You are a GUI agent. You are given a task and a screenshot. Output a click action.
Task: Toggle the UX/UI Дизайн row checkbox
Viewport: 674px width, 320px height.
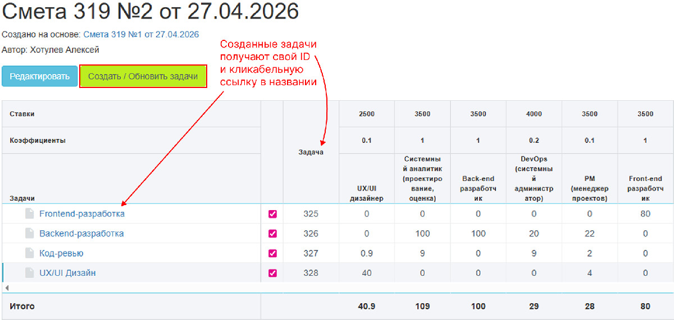[x=272, y=273]
